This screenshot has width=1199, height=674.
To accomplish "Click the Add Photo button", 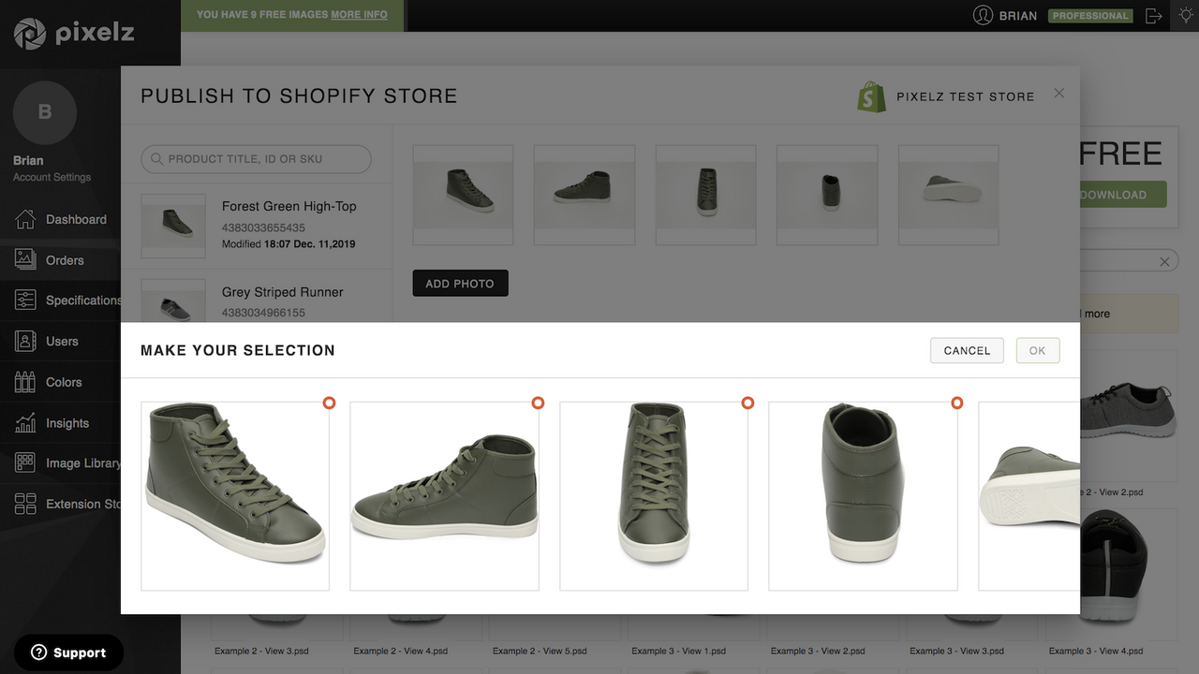I will coord(460,282).
